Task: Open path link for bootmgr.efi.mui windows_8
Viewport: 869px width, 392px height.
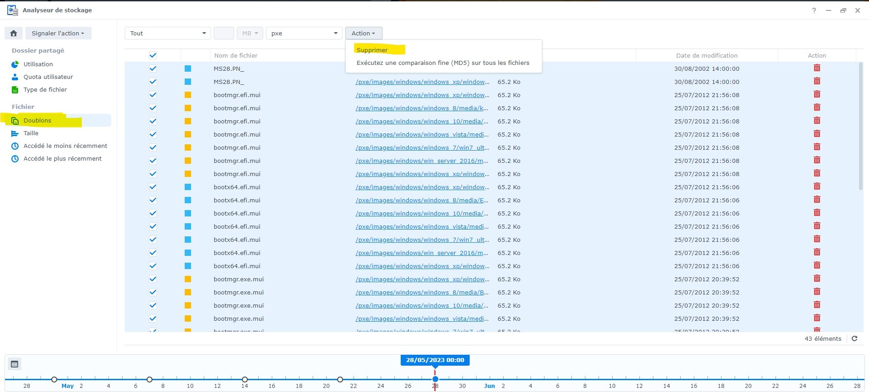Action: coord(422,108)
